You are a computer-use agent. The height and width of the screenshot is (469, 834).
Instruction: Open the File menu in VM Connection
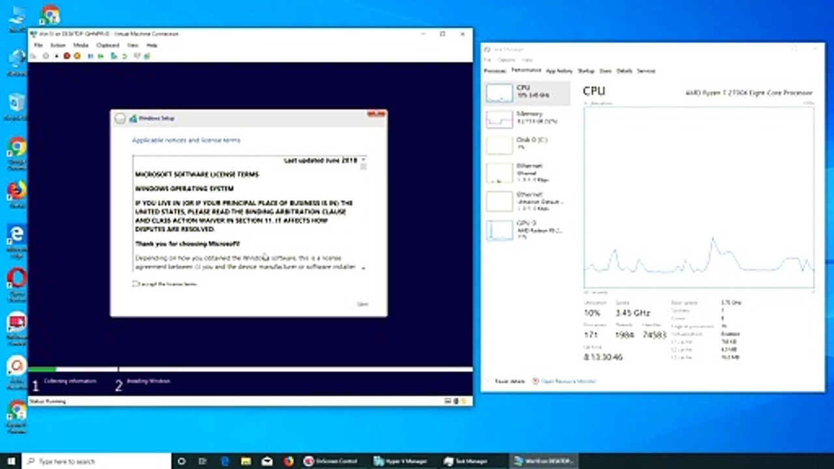tap(38, 45)
